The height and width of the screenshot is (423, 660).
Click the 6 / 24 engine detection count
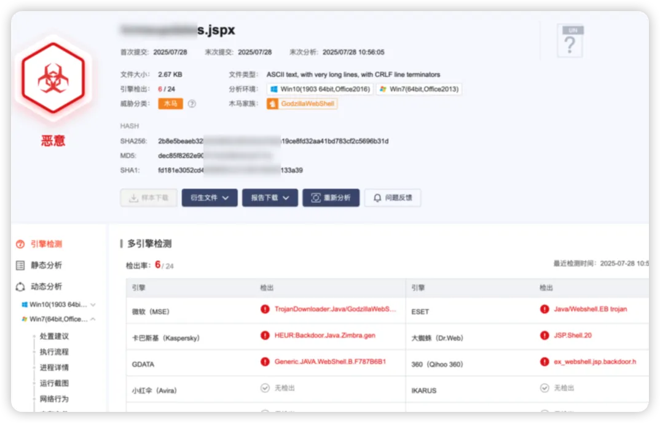(167, 89)
